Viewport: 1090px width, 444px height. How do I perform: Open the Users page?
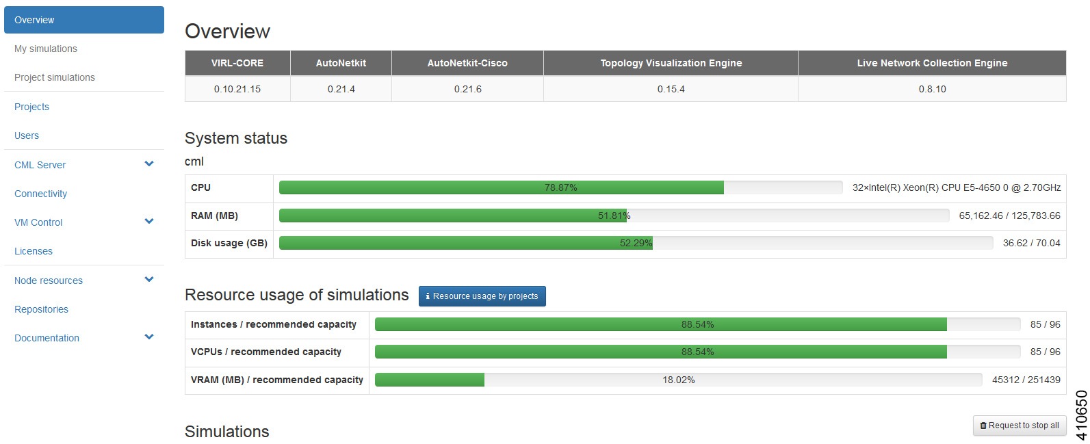click(27, 135)
